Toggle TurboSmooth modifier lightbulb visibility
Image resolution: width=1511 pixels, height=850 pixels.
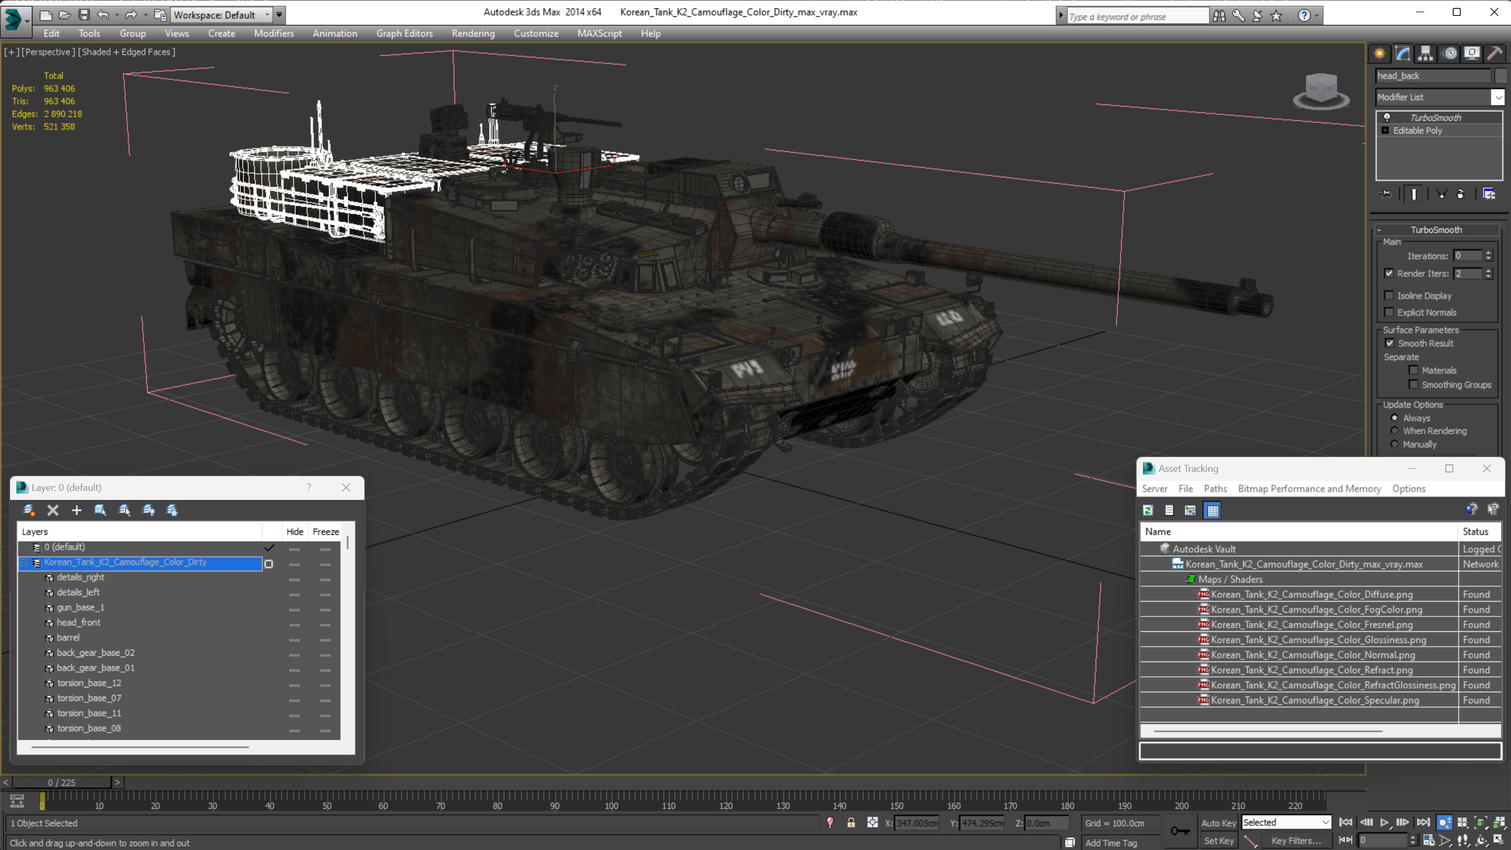[1387, 118]
